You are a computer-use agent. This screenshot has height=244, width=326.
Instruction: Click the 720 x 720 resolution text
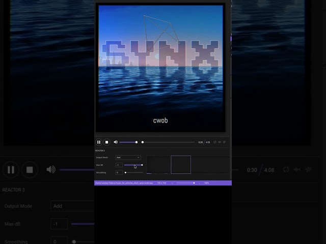pos(161,183)
